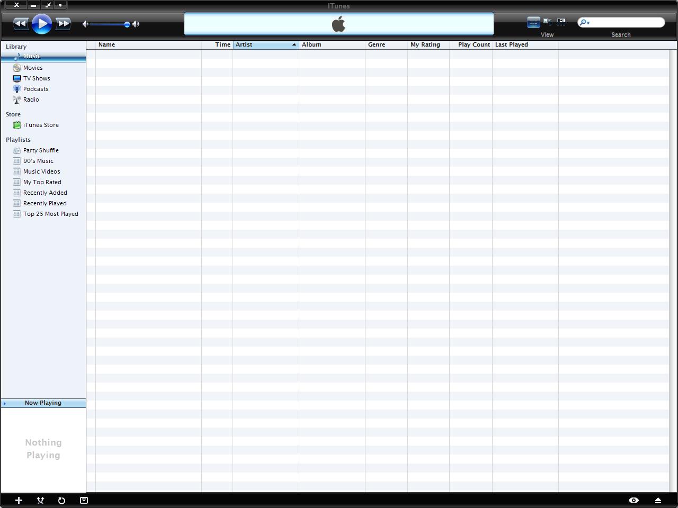Click the Recently Added playlist icon
The width and height of the screenshot is (678, 508).
pyautogui.click(x=17, y=193)
